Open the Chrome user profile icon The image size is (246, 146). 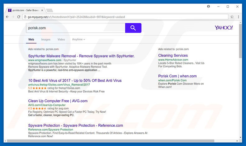[x=208, y=7]
